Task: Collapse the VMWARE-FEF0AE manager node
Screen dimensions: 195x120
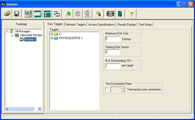Action: pyautogui.click(x=12, y=35)
